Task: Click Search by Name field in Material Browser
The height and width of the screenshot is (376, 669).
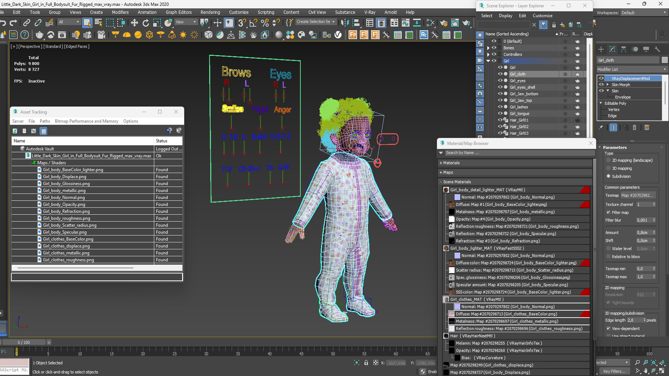Action: [x=519, y=152]
